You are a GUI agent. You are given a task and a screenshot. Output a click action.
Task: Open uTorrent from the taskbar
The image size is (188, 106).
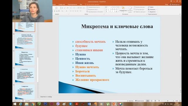pos(108,104)
